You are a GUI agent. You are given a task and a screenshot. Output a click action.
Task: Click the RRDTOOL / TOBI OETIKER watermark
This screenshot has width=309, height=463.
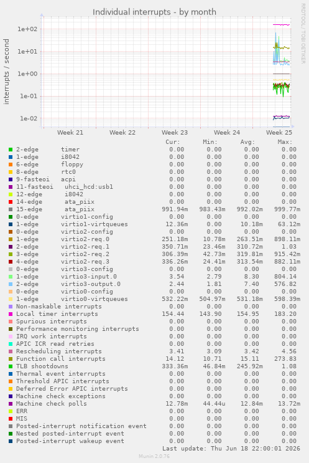coord(303,34)
